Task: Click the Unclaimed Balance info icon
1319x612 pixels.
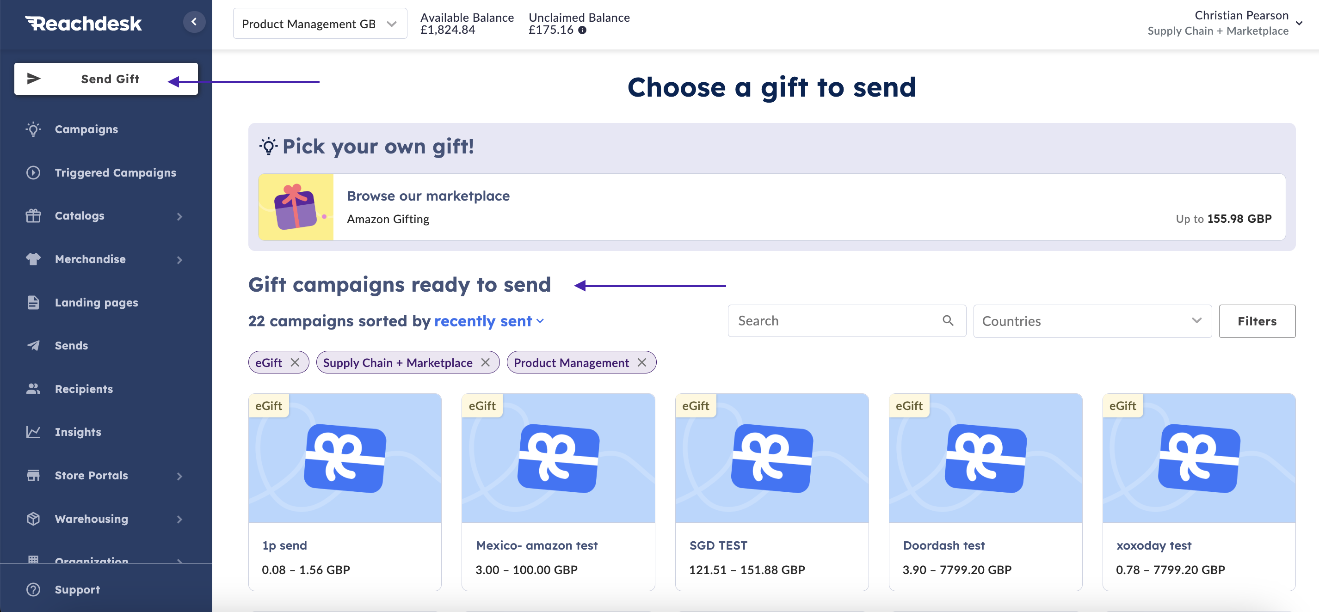Action: click(x=582, y=30)
